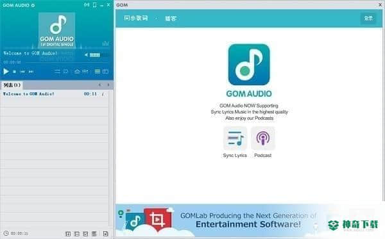Open settings gear next to GOM AUDIO title
The height and width of the screenshot is (239, 385).
(33, 5)
